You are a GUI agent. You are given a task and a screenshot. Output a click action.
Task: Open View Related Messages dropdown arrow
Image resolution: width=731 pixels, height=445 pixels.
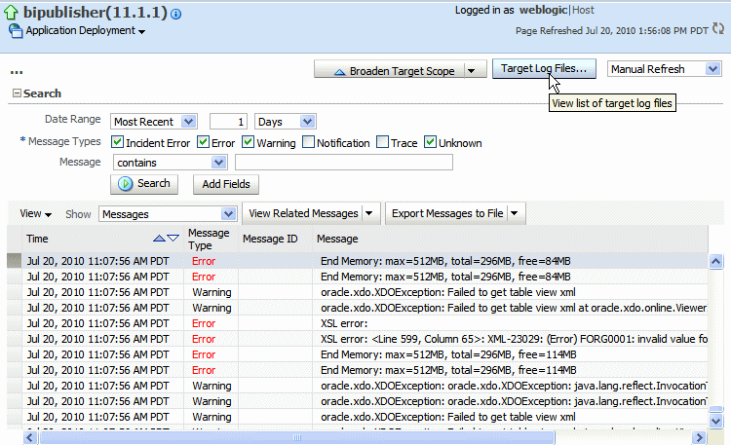(x=369, y=213)
